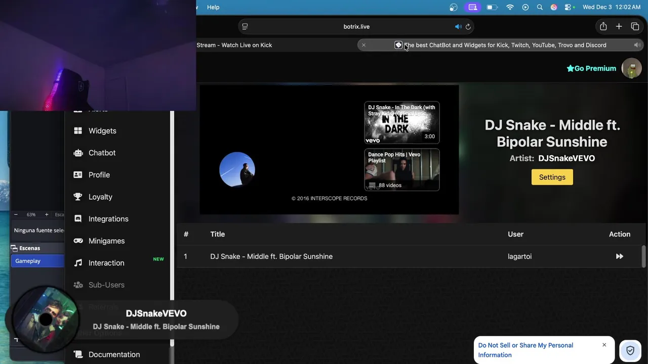Viewport: 648px width, 364px height.
Task: Open a new tab with plus icon
Action: tap(619, 26)
